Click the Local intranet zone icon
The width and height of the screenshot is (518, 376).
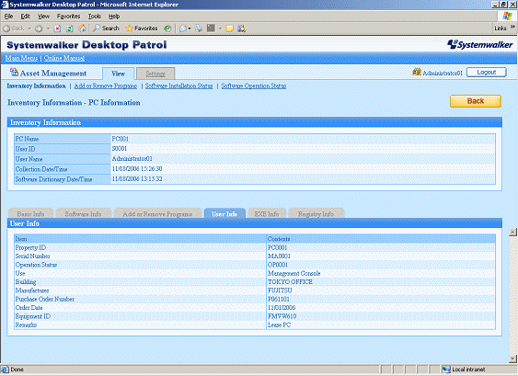(446, 369)
